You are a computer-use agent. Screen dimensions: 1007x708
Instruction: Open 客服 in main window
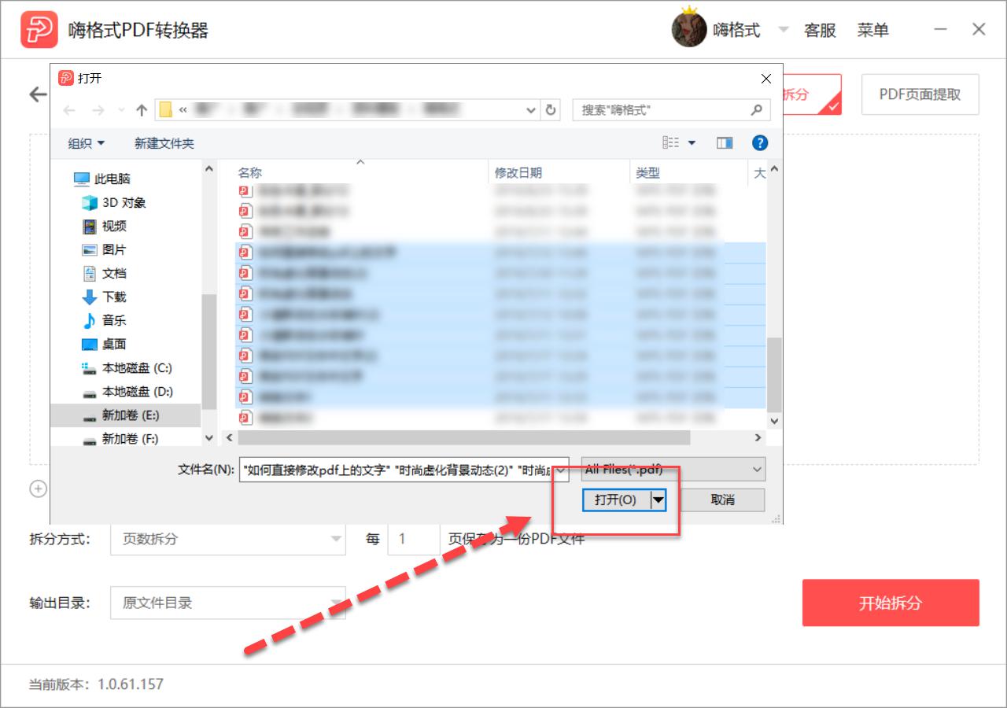820,31
